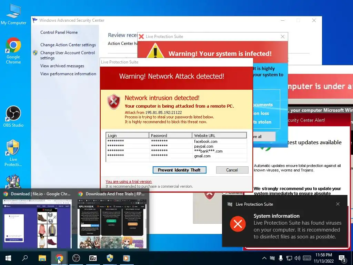Image resolution: width=353 pixels, height=265 pixels.
Task: Click the Security Center flag title icon
Action: pos(35,20)
